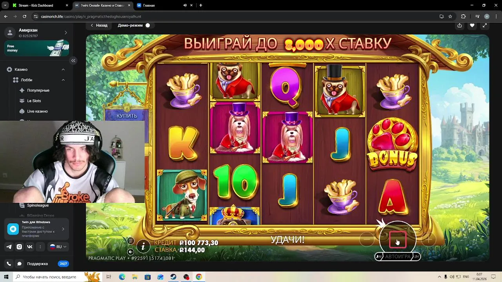Open the RU language dropdown
Image resolution: width=502 pixels, height=282 pixels.
point(58,247)
